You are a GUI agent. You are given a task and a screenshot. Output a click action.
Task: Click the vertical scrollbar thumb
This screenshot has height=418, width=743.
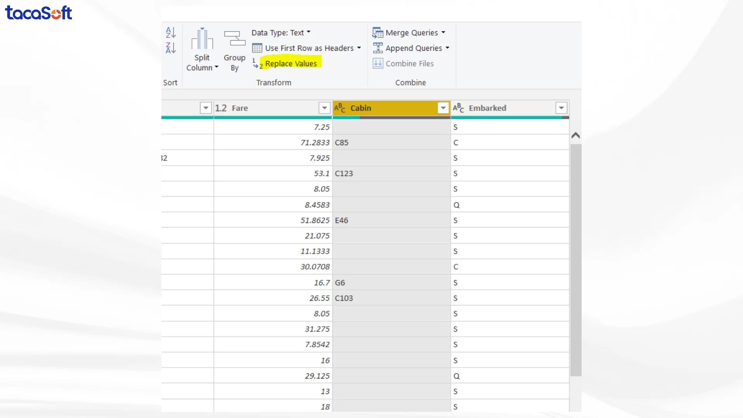(575, 260)
